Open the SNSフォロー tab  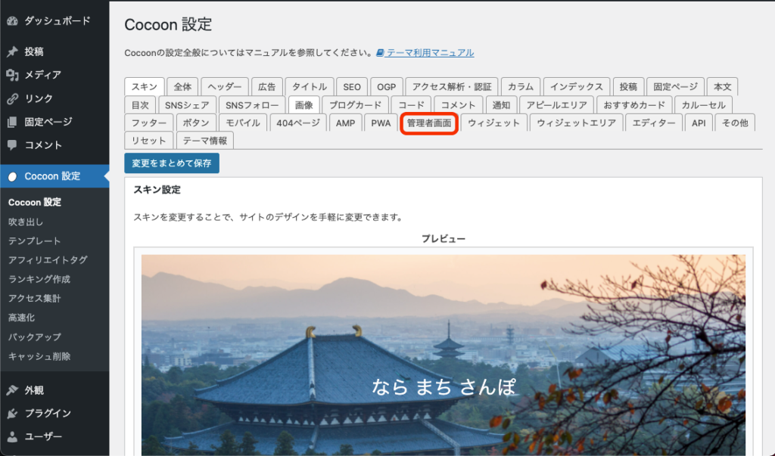[252, 105]
